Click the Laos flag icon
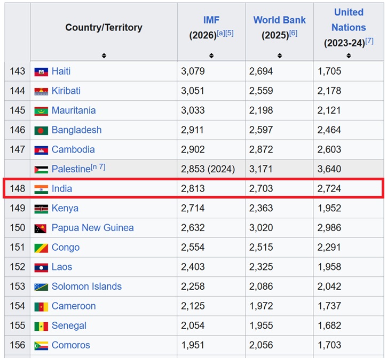This screenshot has width=387, height=358. click(41, 267)
